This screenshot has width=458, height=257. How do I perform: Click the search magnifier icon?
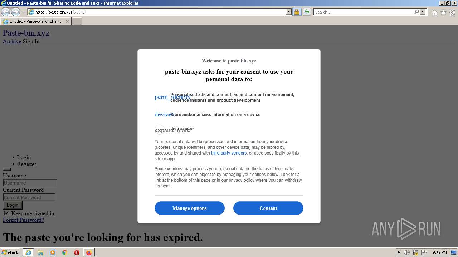pos(416,12)
